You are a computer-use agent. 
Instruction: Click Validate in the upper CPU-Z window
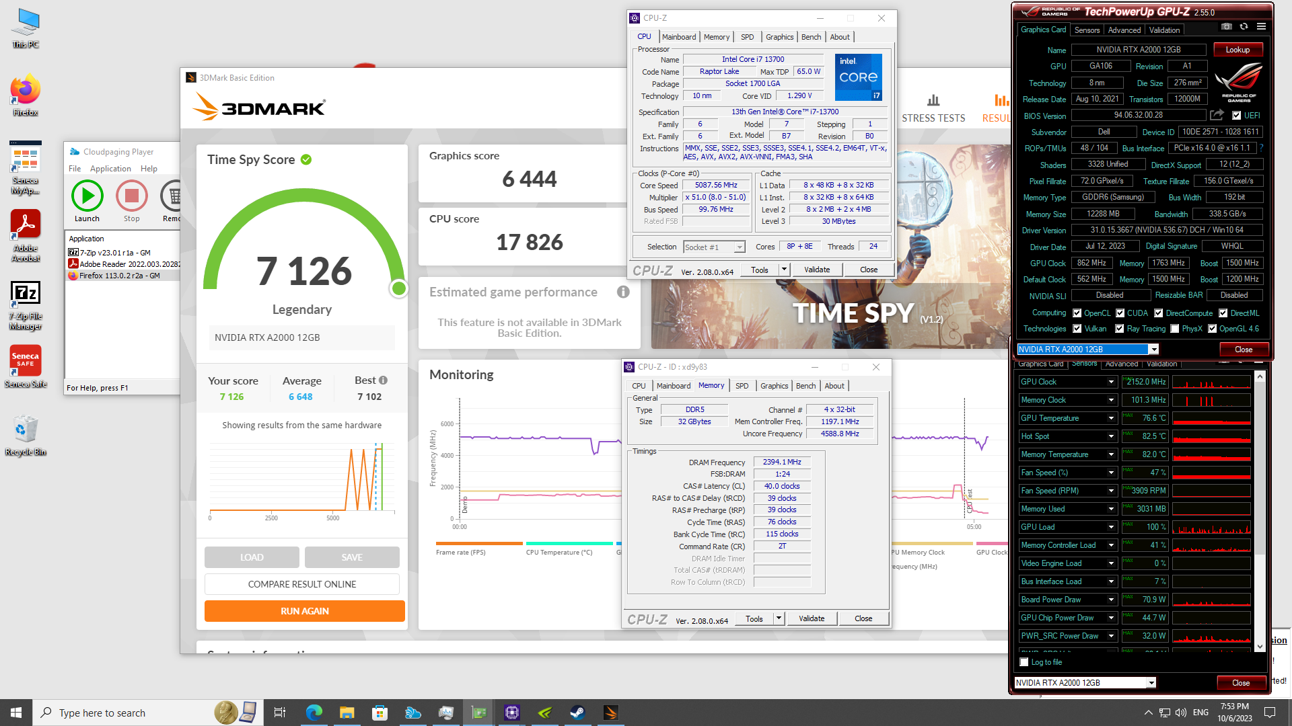tap(817, 270)
